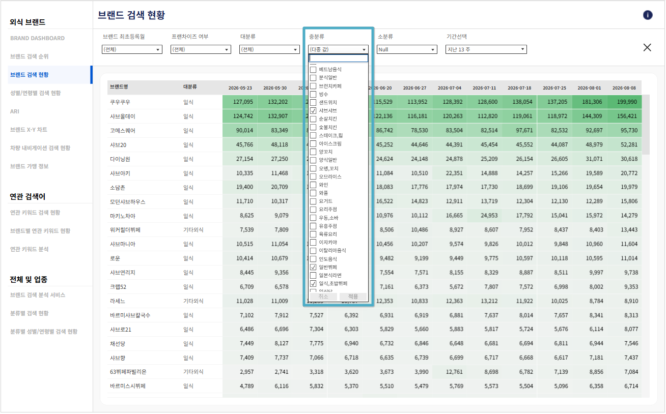
Task: Select the 쿠우쿠우 brand row
Action: [120, 102]
